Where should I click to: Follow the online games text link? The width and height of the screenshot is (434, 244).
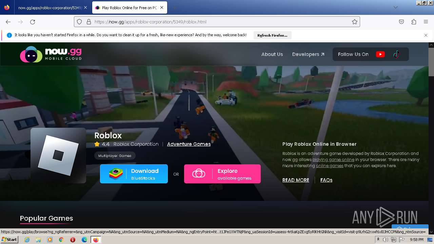coord(330,166)
